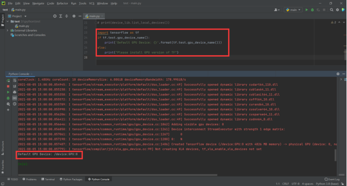Toggle soft-wrap in Python Console

pyautogui.click(x=15, y=81)
